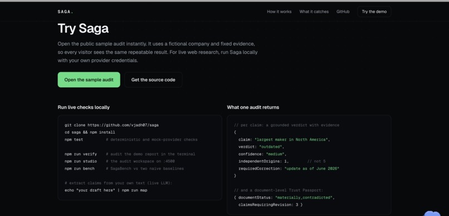Click the Get the source code button
This screenshot has height=216, width=449.
(x=153, y=80)
